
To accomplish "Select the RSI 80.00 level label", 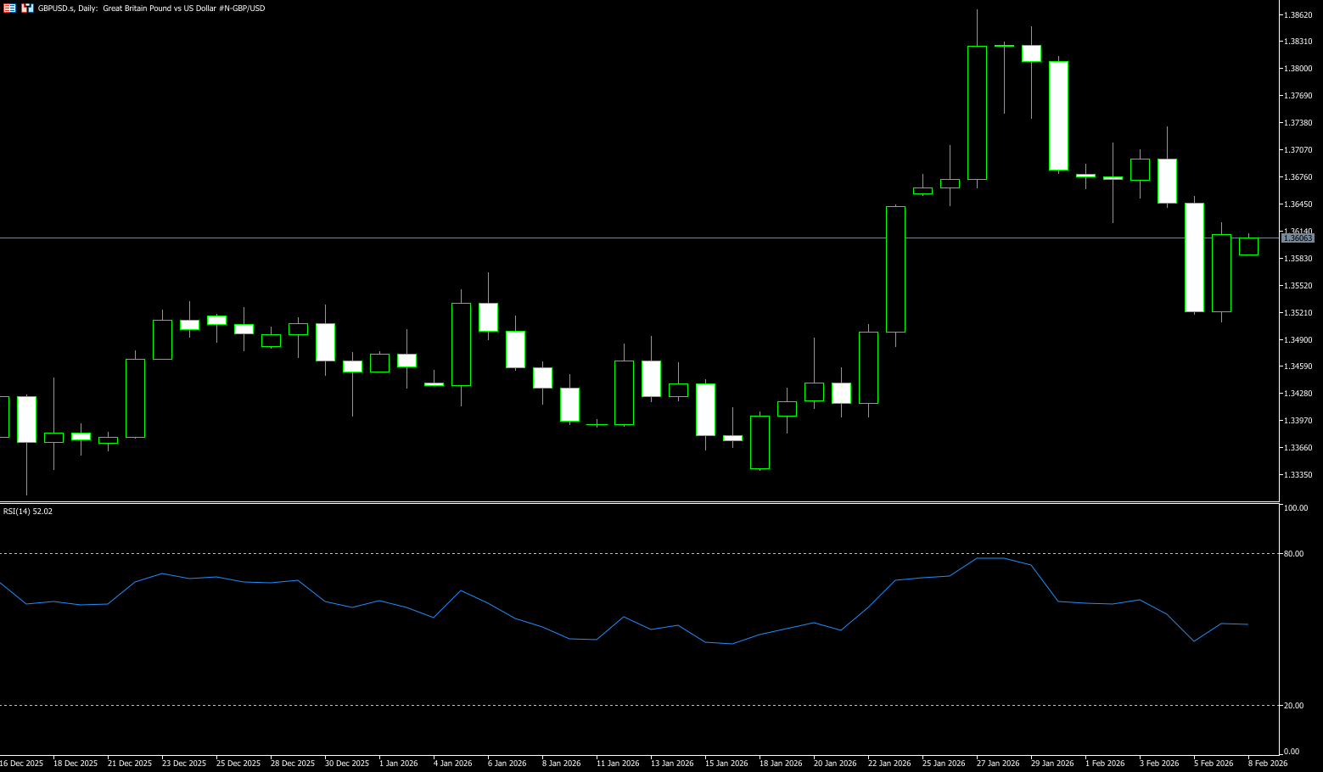I will coord(1294,554).
